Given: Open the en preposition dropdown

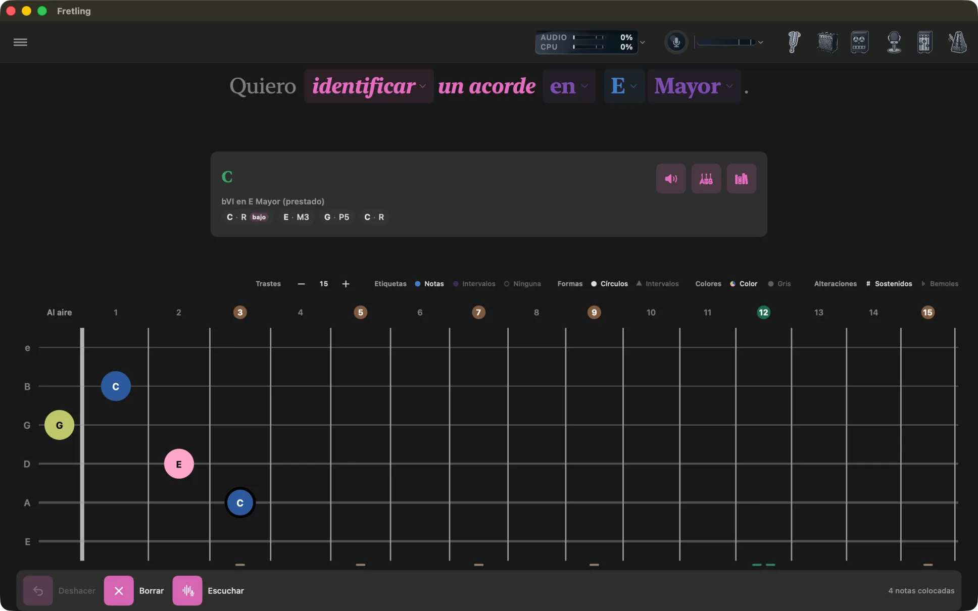Looking at the screenshot, I should coord(569,86).
